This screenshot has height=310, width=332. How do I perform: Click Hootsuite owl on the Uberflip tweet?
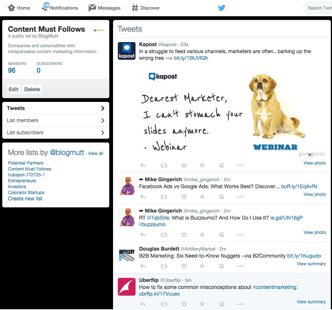(222, 304)
